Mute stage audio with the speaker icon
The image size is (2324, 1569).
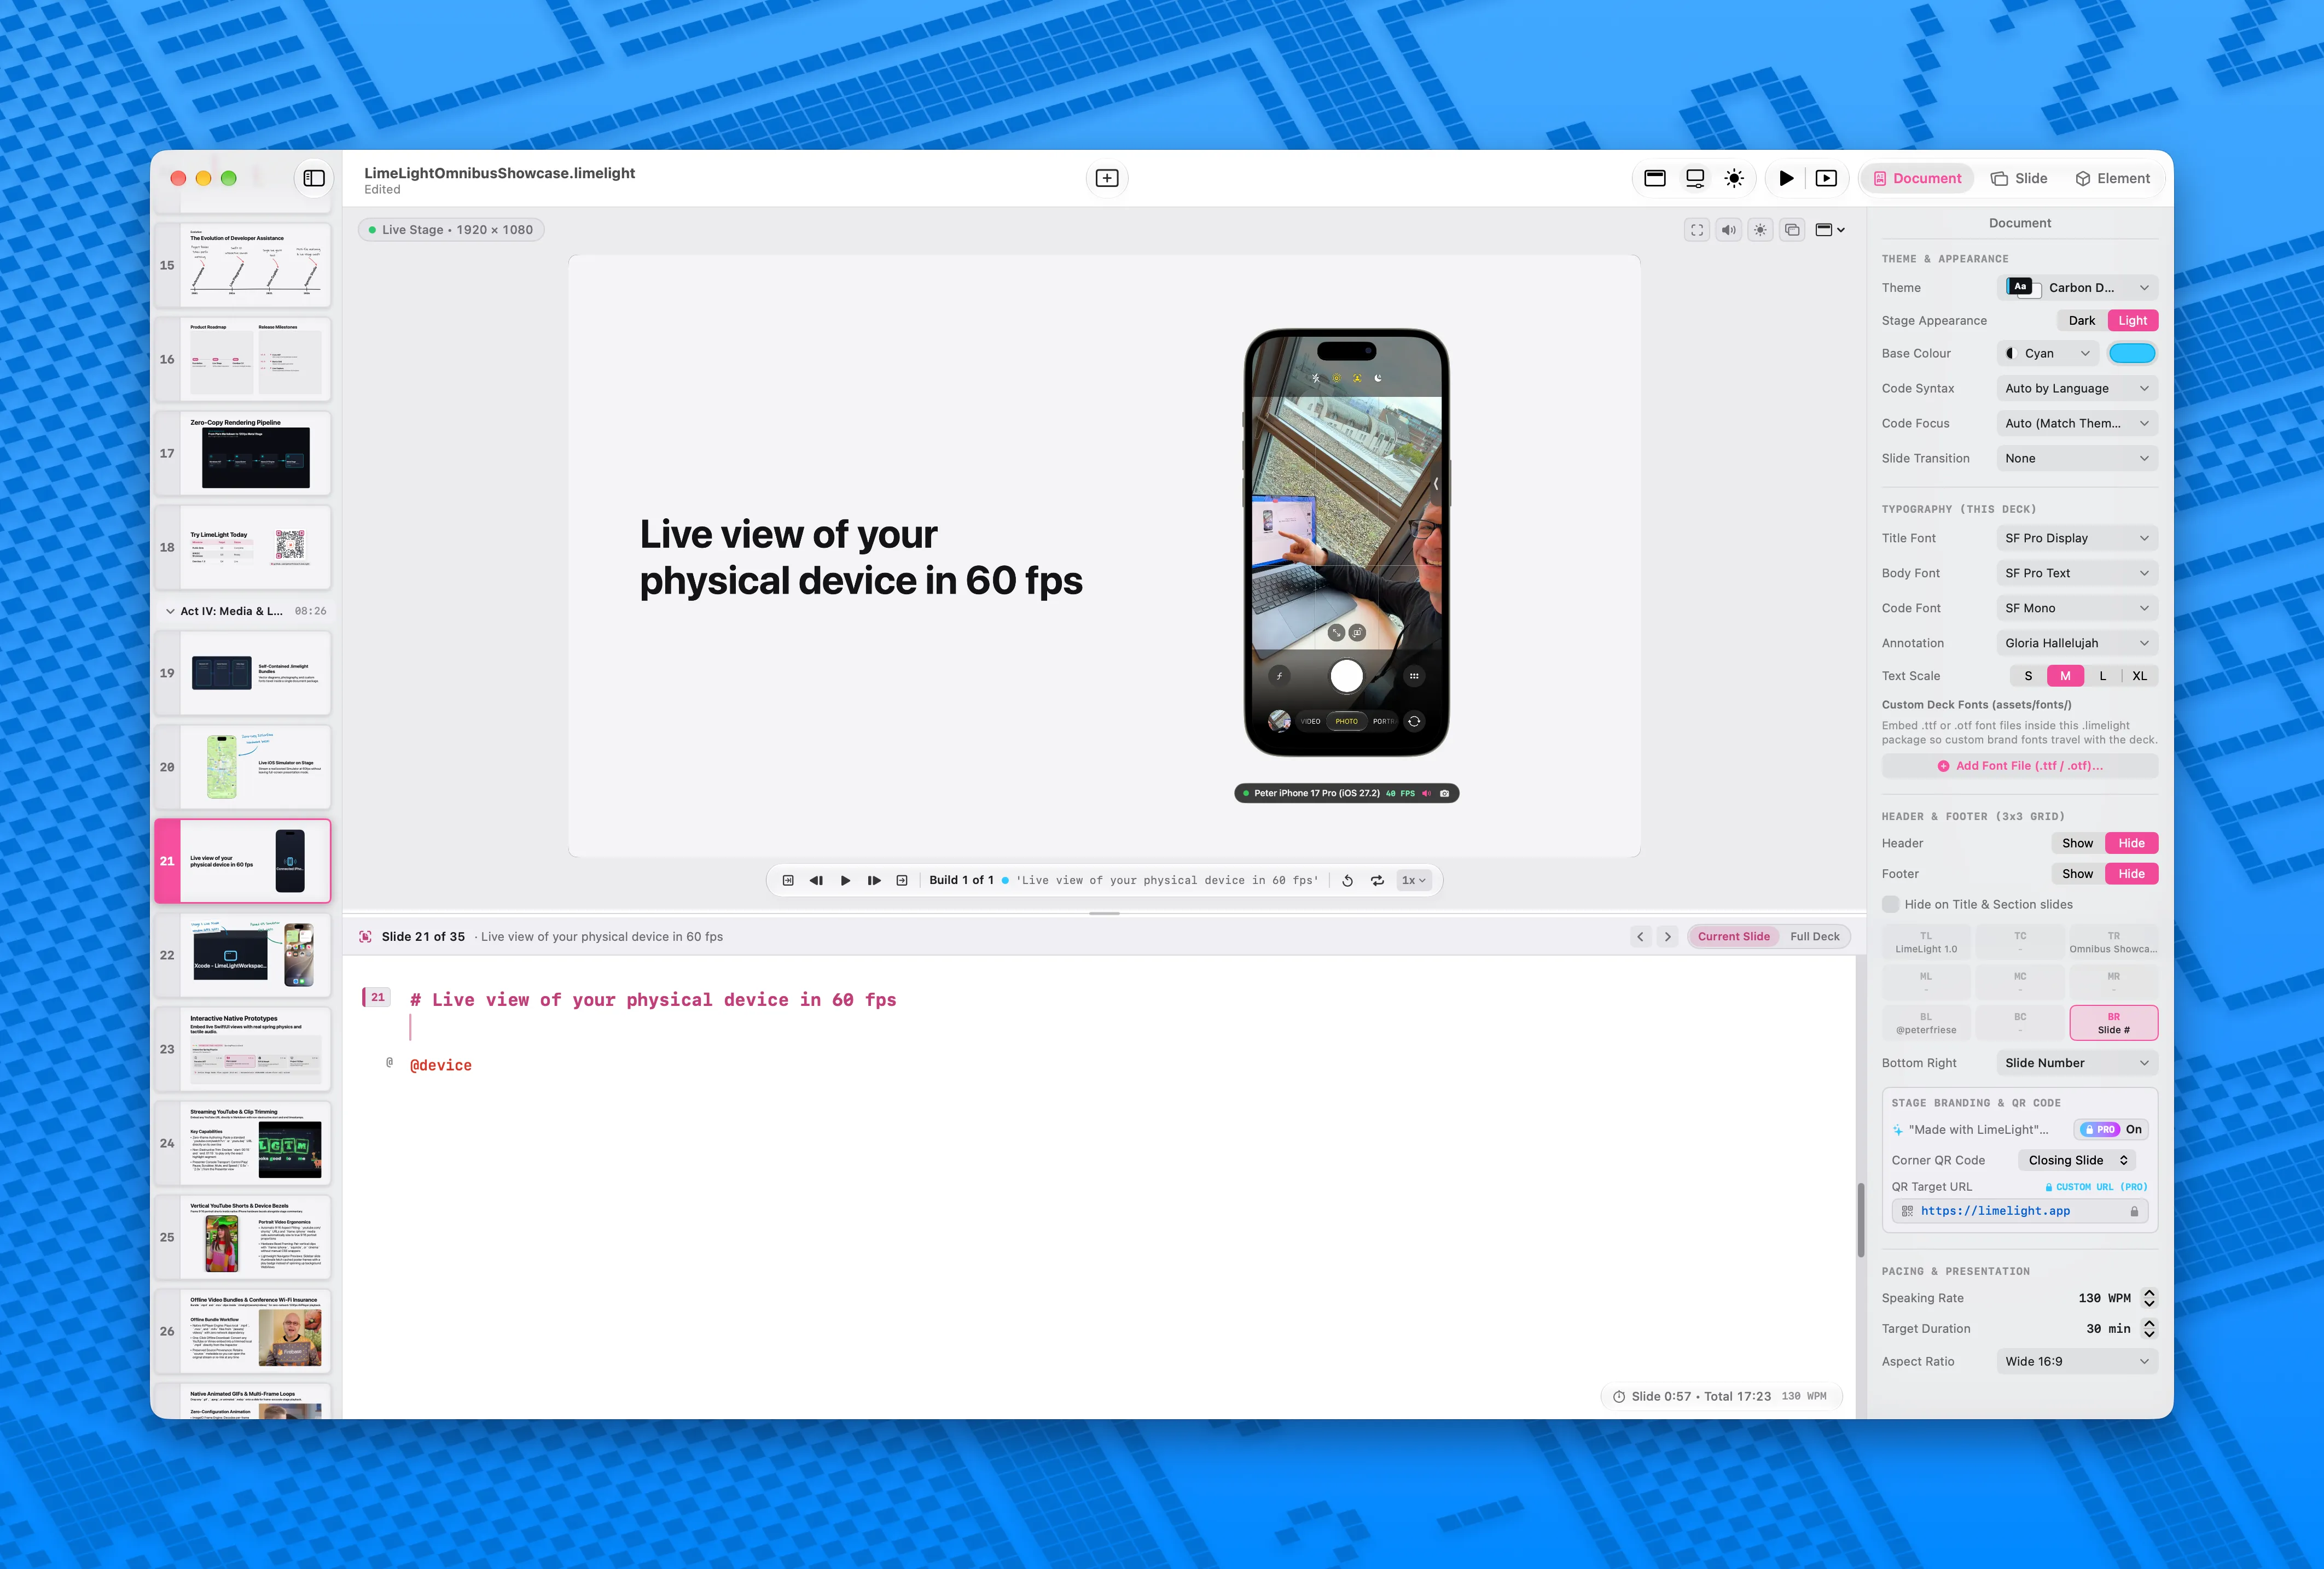click(1728, 230)
